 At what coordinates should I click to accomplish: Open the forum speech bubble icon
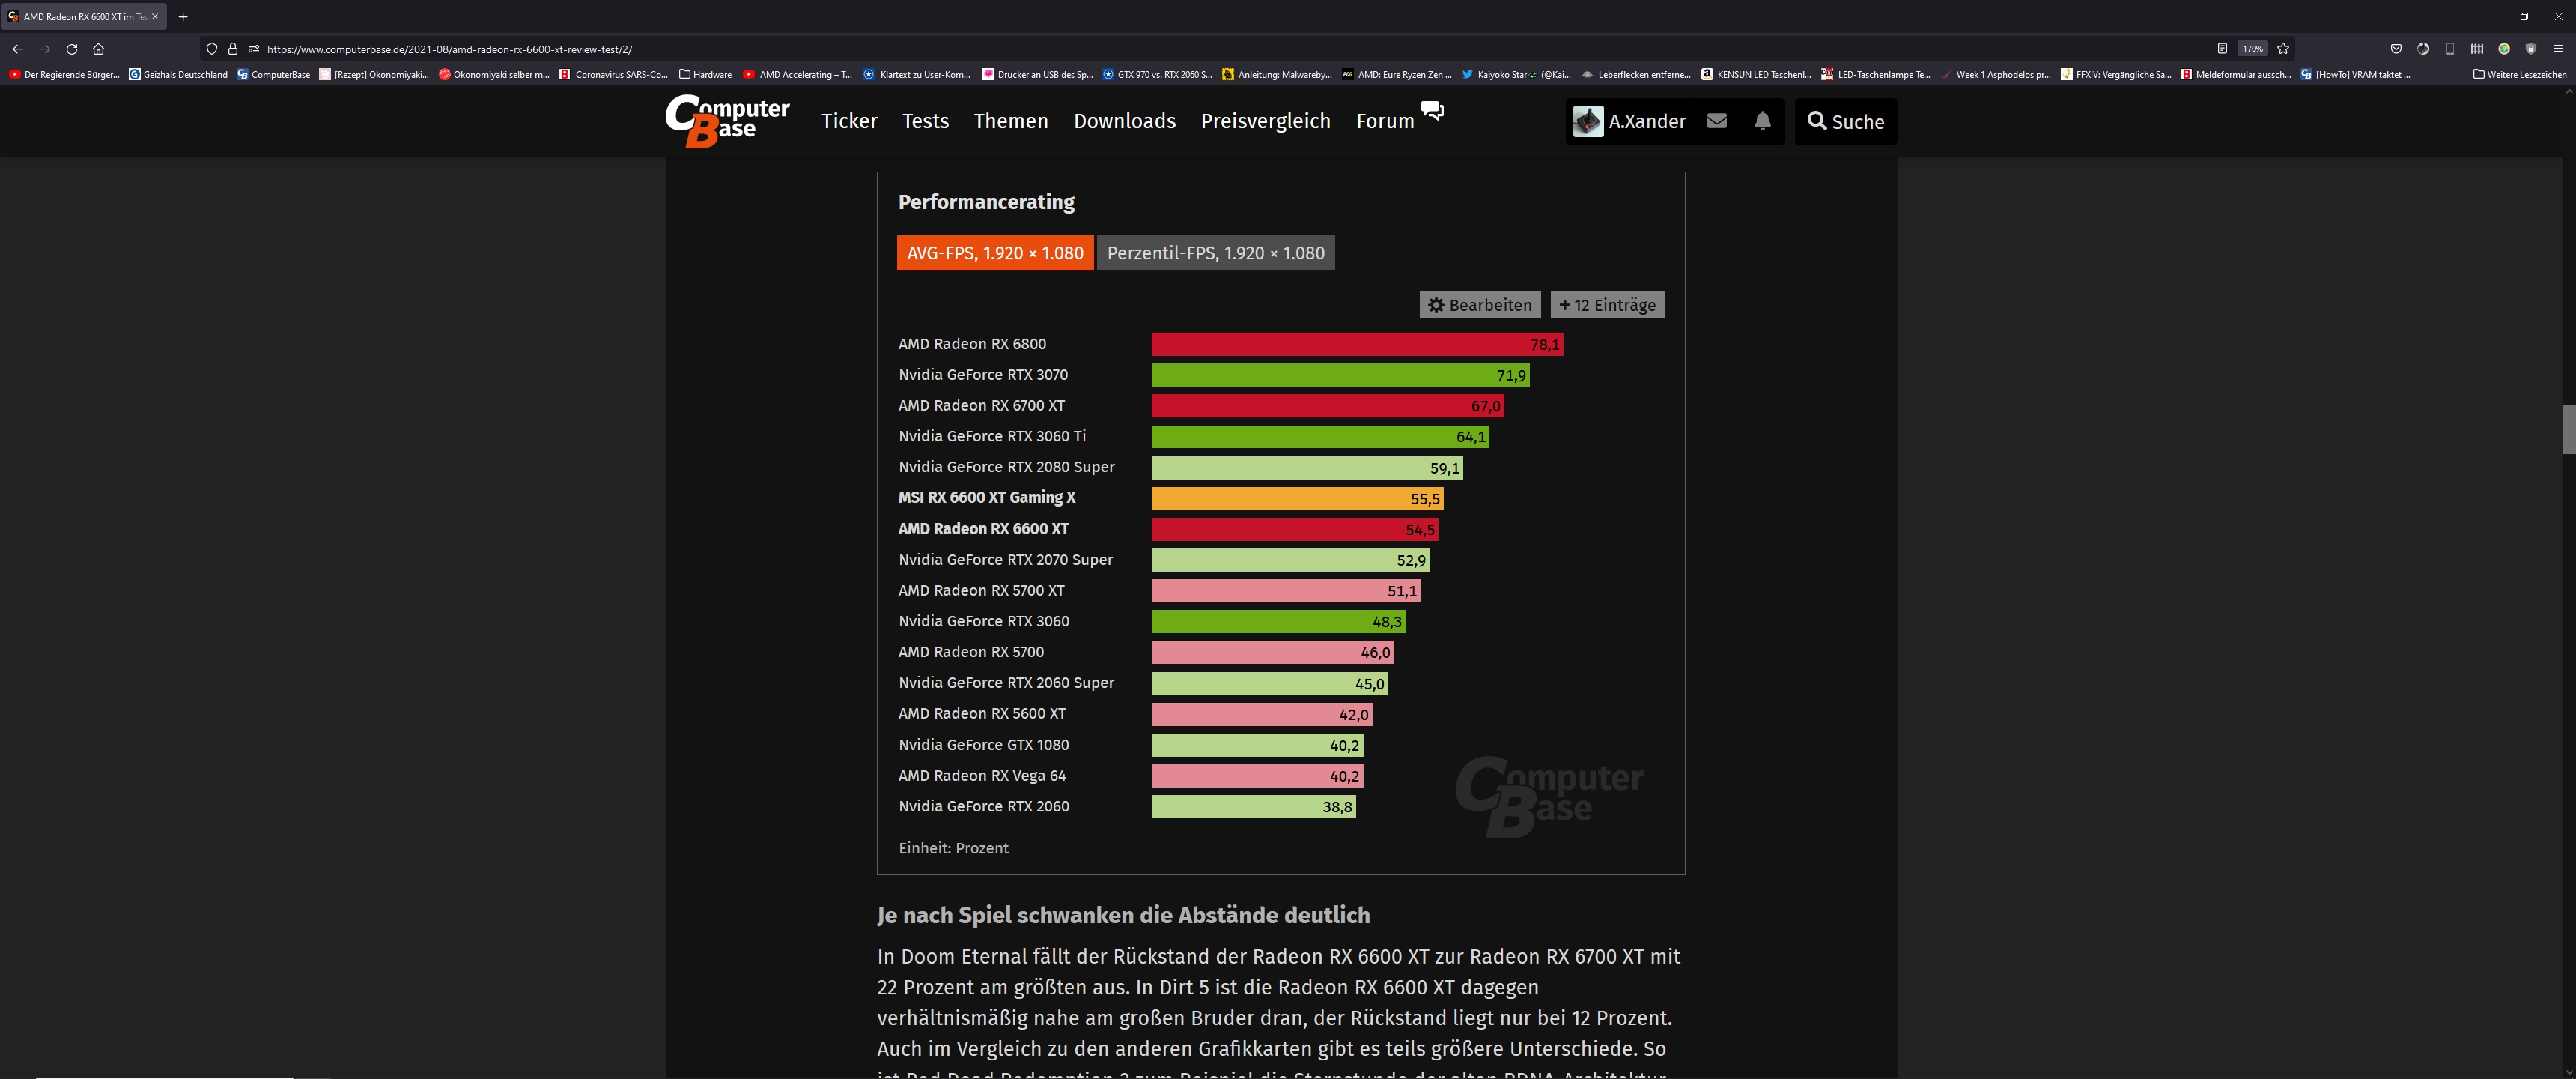[1432, 110]
